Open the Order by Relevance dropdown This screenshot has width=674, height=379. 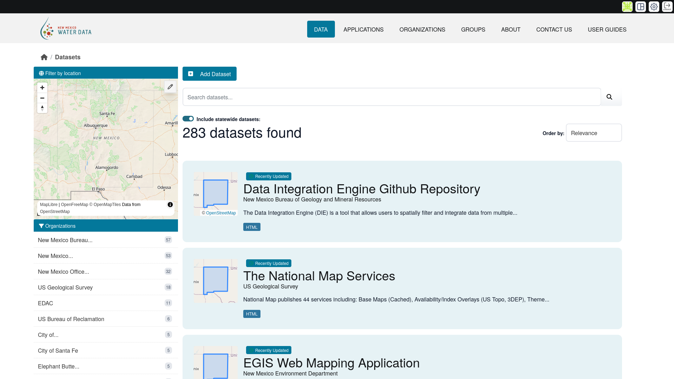594,133
